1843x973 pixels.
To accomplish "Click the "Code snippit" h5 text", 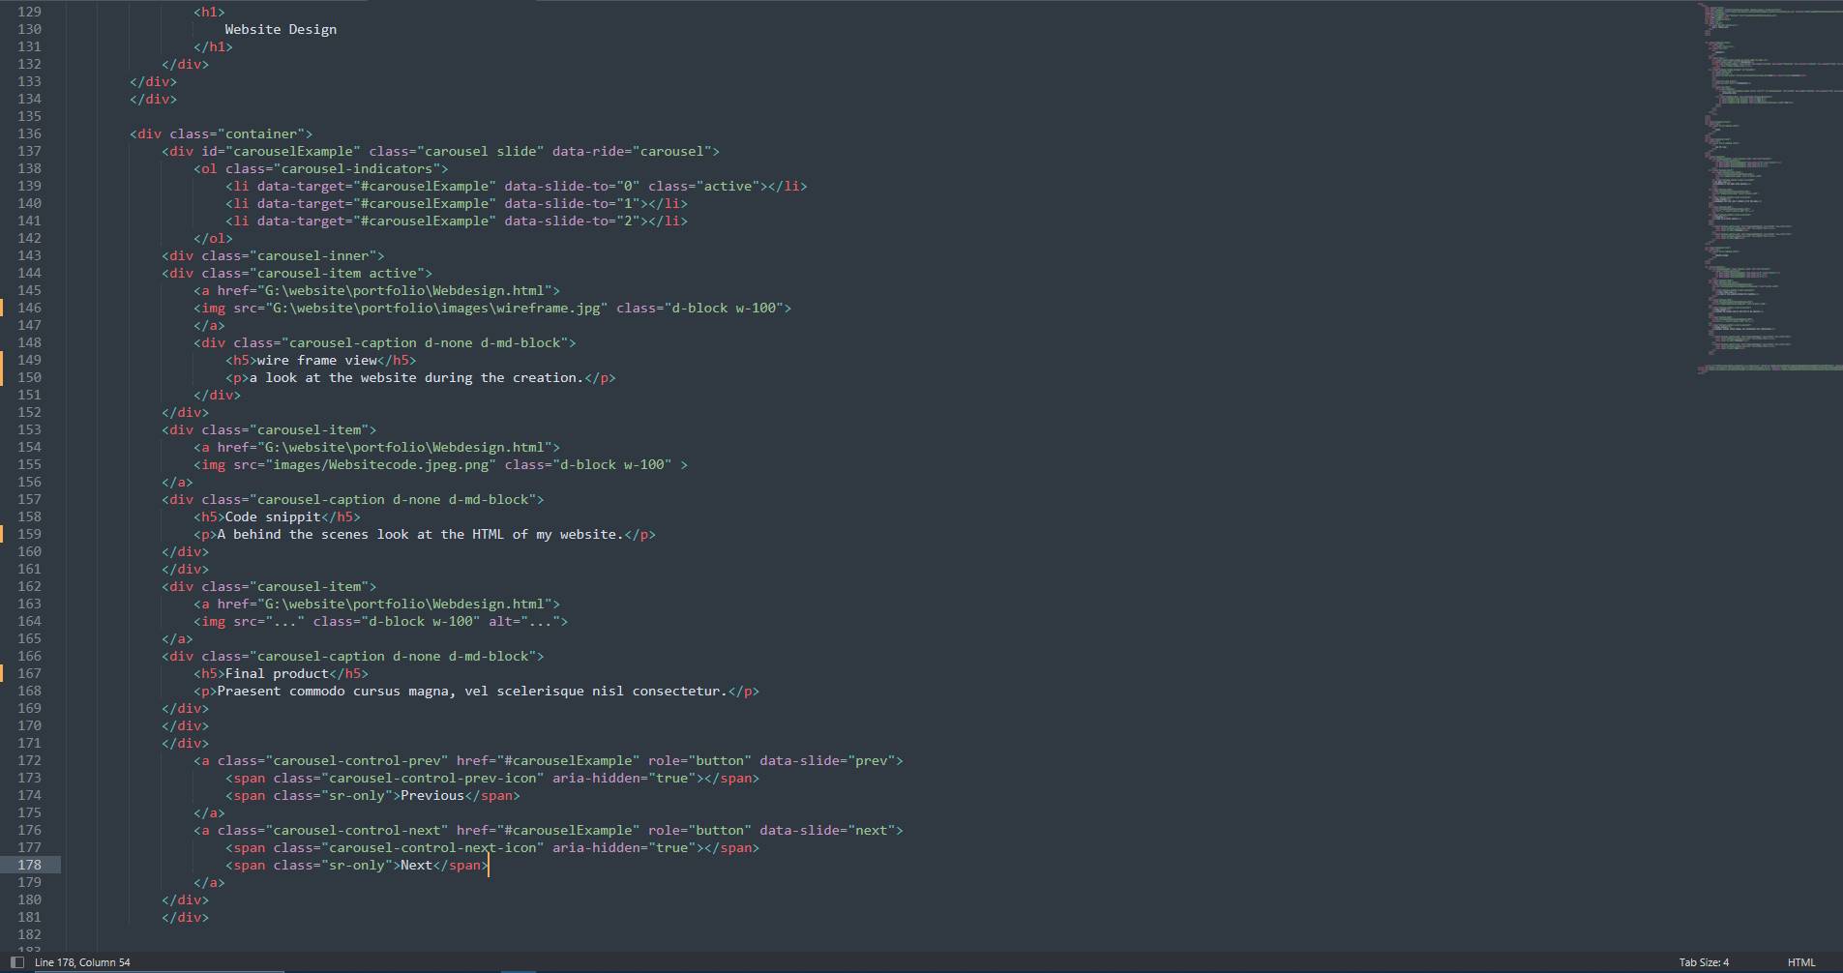I will tap(272, 516).
